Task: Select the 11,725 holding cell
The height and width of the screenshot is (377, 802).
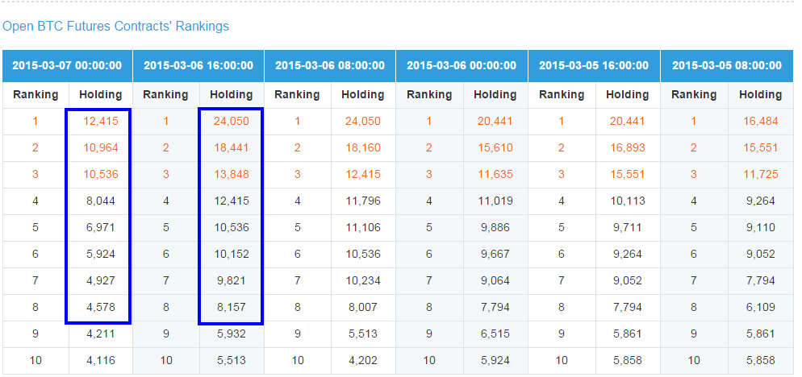Action: [x=761, y=174]
